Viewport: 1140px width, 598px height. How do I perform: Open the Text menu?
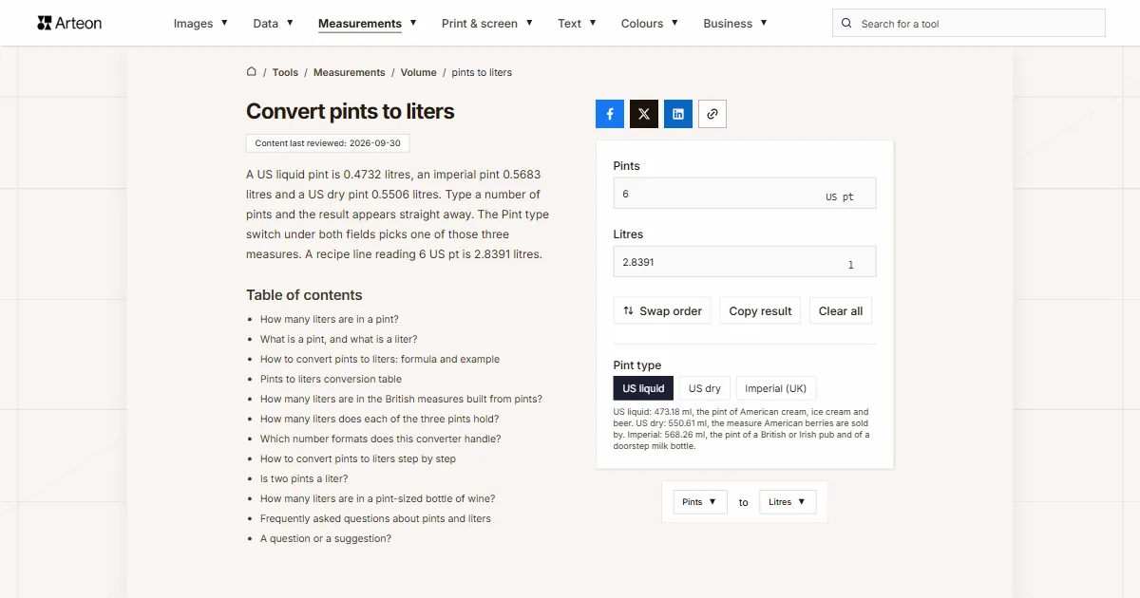point(577,24)
